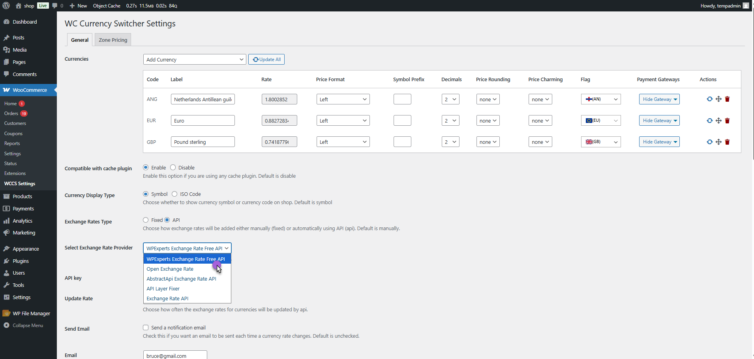This screenshot has width=754, height=359.
Task: Open Analytics from the sidebar
Action: pos(22,221)
